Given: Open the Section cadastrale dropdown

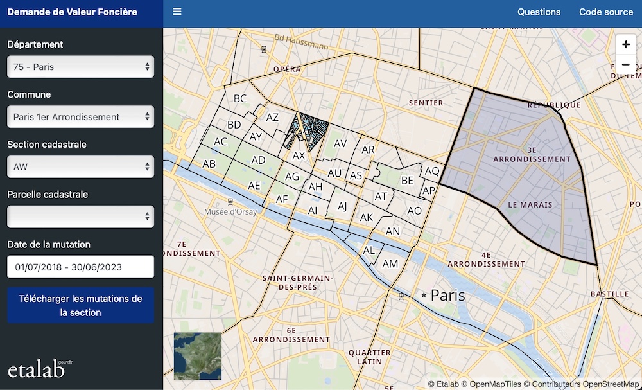Looking at the screenshot, I should (80, 167).
